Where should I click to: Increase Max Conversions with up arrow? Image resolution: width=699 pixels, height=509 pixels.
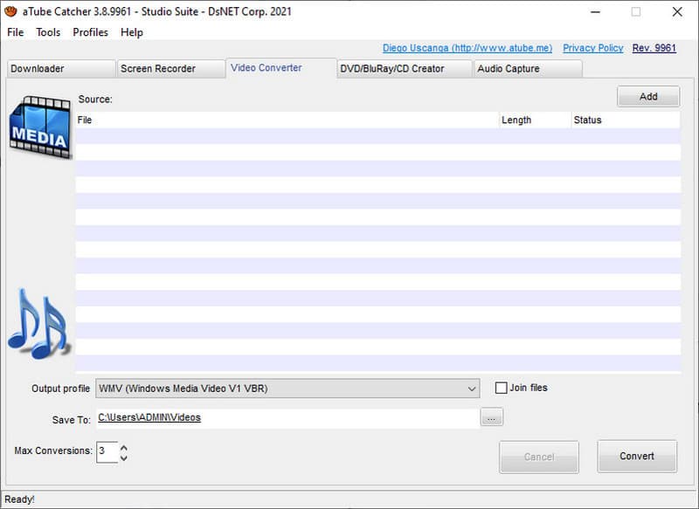click(124, 448)
